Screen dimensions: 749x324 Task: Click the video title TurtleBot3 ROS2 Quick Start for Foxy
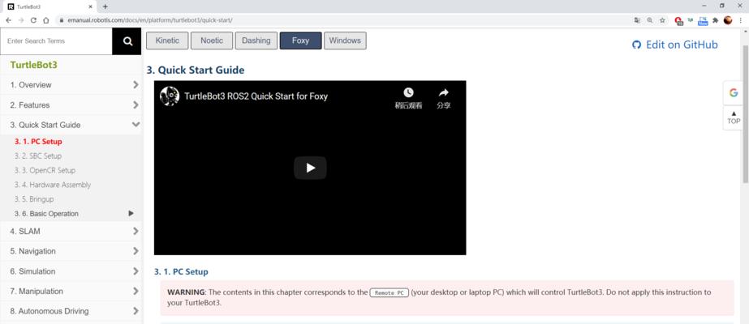coord(256,96)
